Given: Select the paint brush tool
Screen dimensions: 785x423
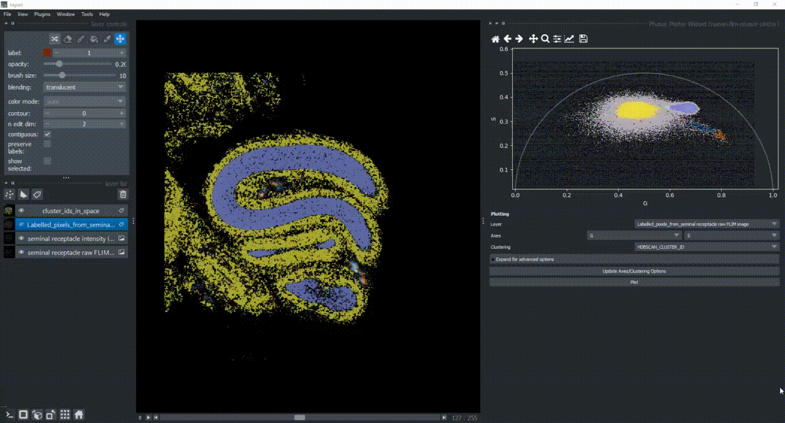Looking at the screenshot, I should (x=81, y=39).
